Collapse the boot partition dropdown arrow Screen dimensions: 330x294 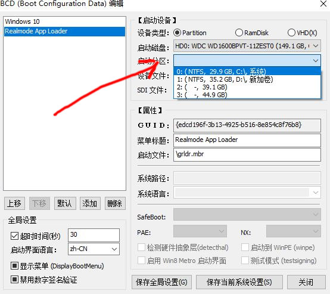pyautogui.click(x=315, y=61)
